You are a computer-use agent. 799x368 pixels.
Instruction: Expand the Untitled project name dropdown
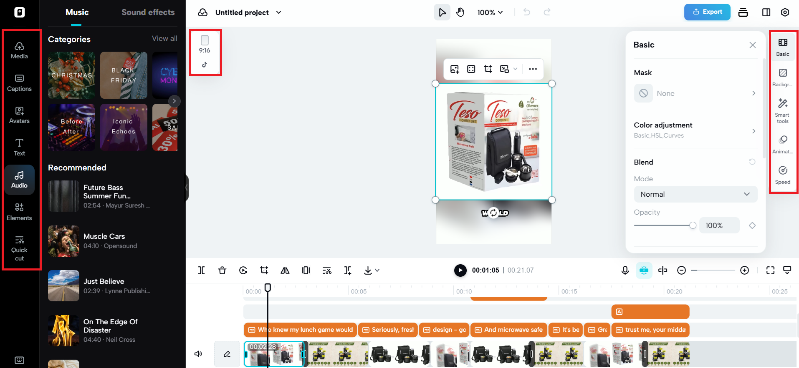(x=279, y=13)
